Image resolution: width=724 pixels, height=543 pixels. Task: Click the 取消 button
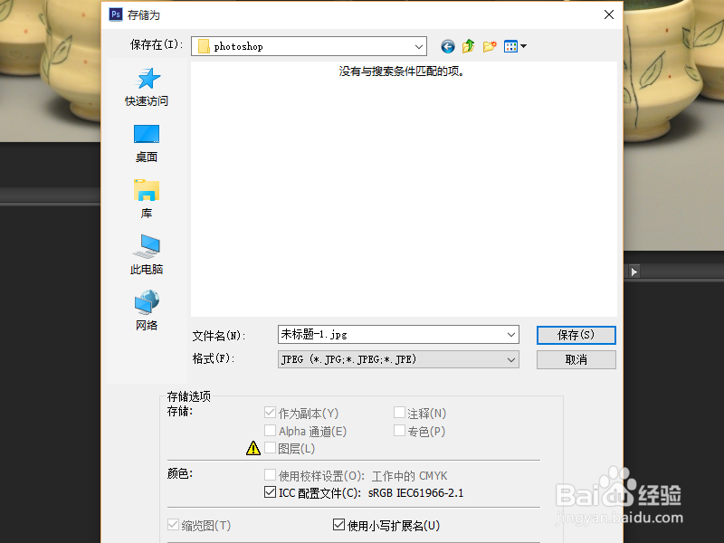point(576,359)
